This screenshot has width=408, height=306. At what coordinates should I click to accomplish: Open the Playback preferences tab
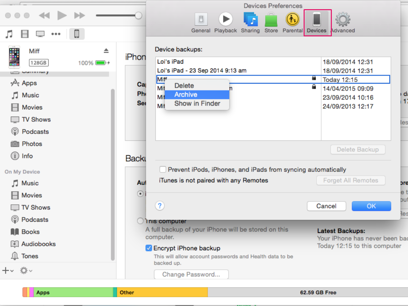(x=225, y=22)
